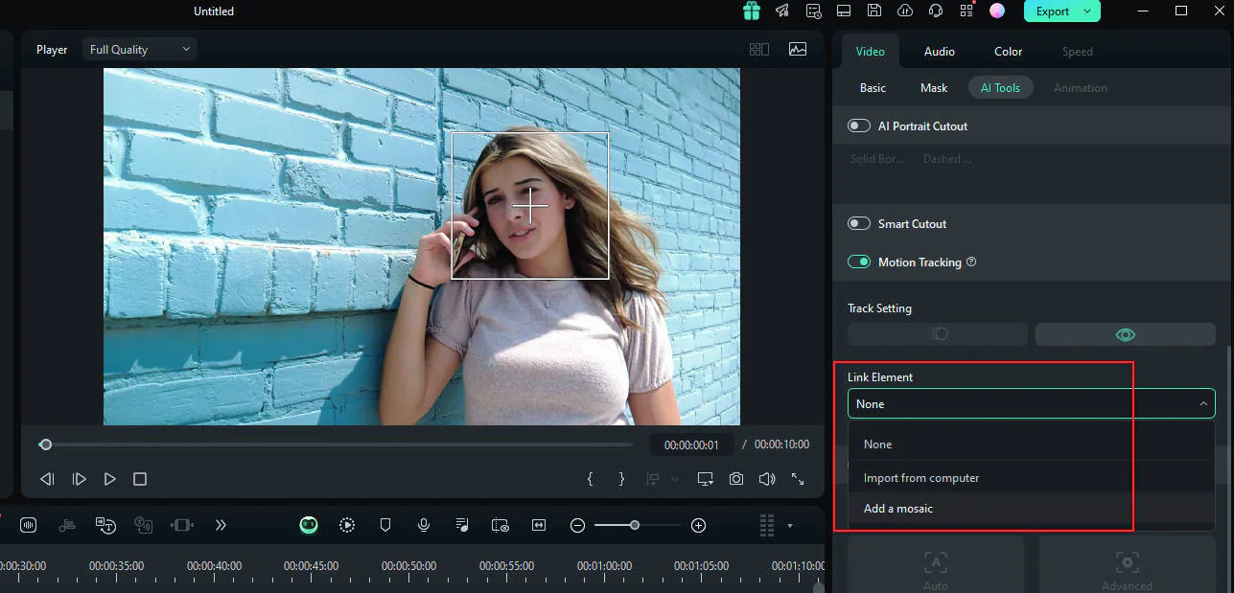Click the volume speaker icon in player
1234x593 pixels.
[766, 479]
